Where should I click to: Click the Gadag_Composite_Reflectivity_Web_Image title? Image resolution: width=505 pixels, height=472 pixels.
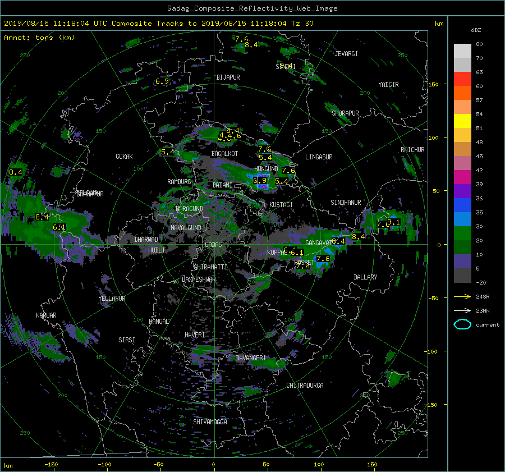pos(252,8)
